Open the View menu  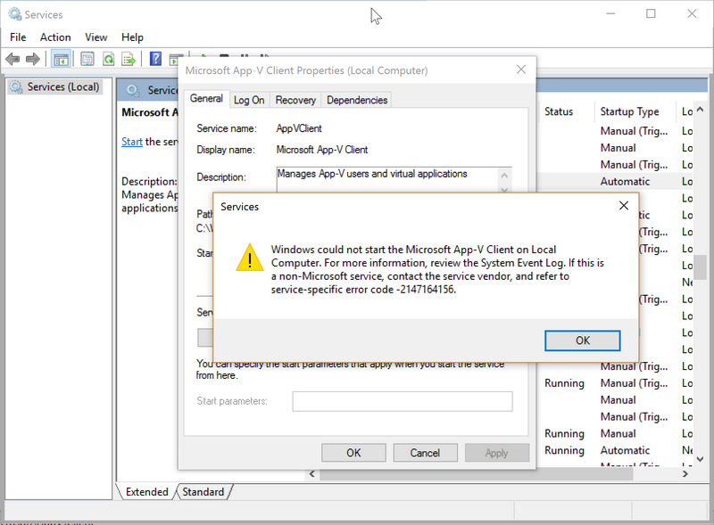point(96,37)
